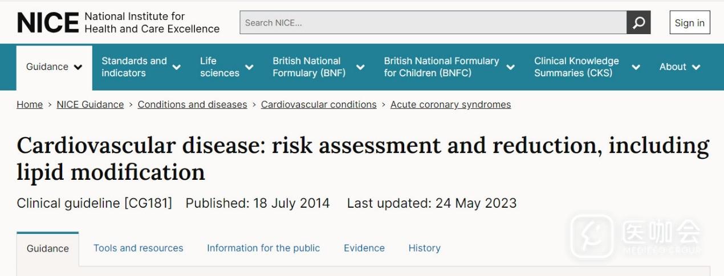The width and height of the screenshot is (724, 276).
Task: Expand the Life sciences menu
Action: [226, 67]
